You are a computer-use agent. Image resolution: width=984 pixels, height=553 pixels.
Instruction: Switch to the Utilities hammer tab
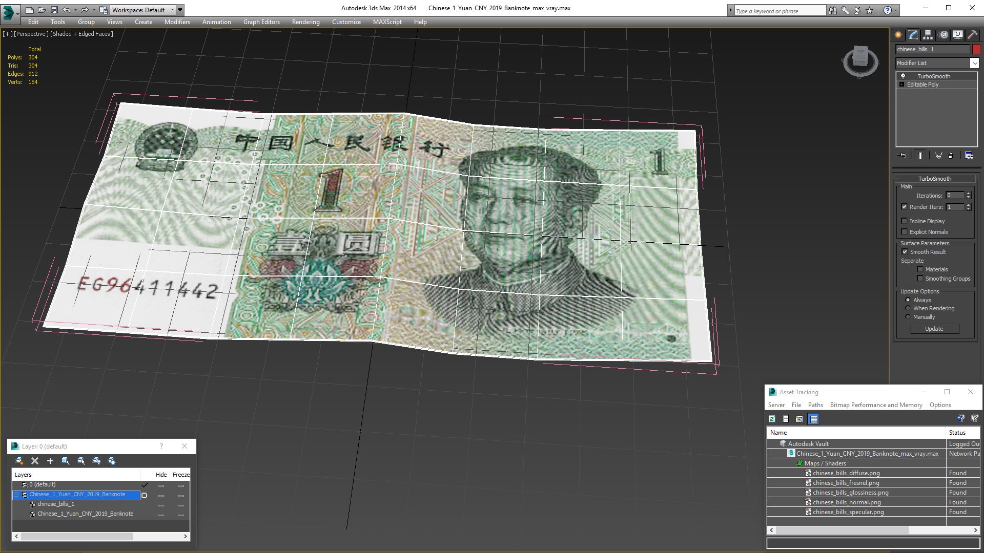pos(972,35)
